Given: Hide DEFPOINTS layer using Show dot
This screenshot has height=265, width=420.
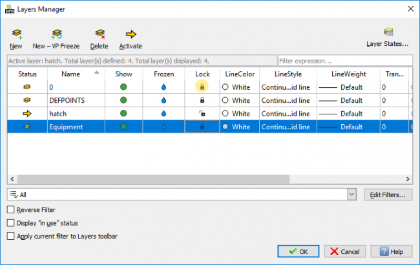Looking at the screenshot, I should (123, 100).
